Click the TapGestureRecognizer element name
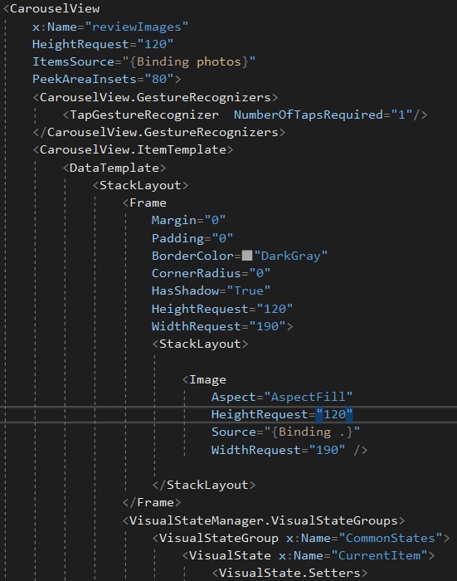Screen dimensions: 457x581 [x=144, y=115]
